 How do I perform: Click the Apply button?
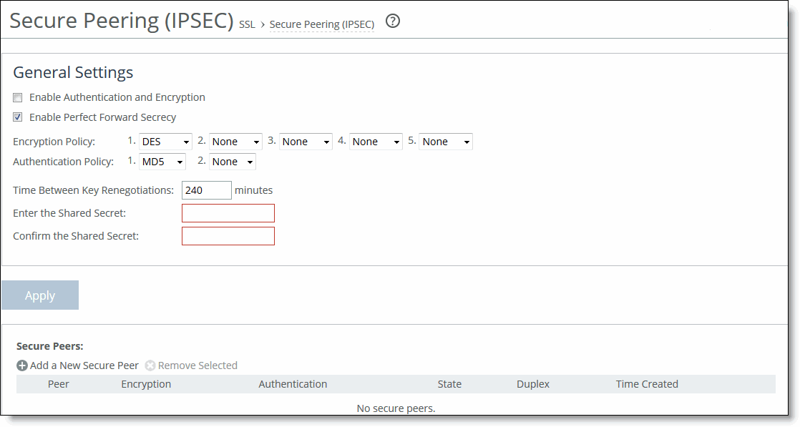pyautogui.click(x=39, y=295)
